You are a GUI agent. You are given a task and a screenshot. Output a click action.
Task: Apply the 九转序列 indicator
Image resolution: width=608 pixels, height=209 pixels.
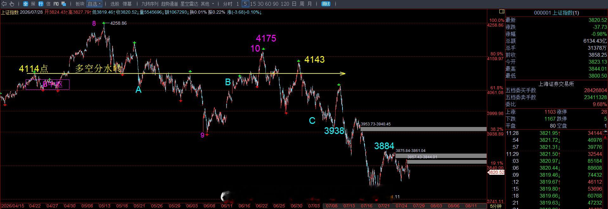tap(150, 4)
